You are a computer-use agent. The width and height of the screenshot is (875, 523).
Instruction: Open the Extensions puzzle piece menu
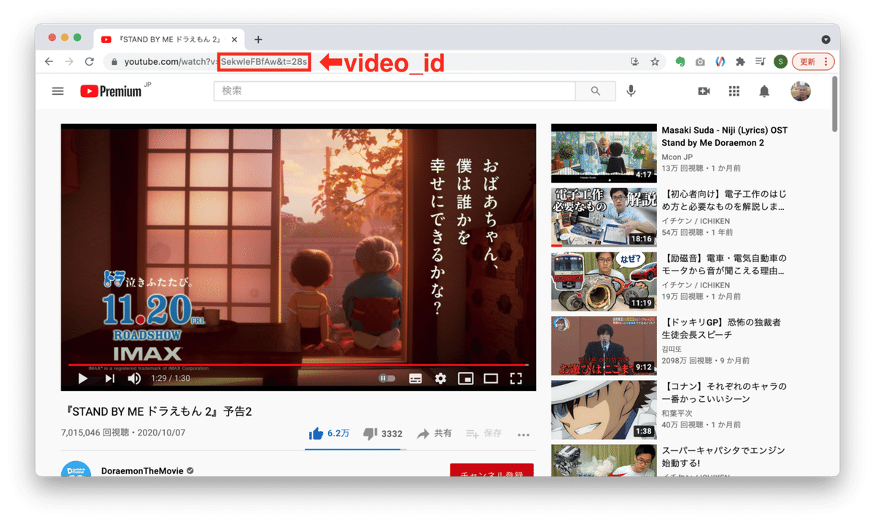(741, 62)
